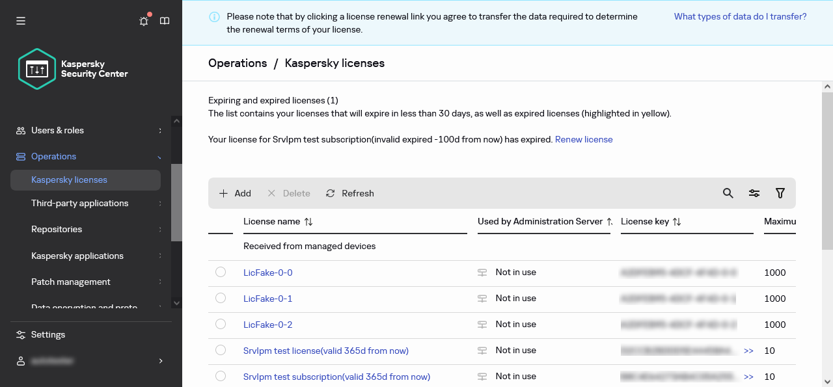Select the SrvIpm test license row
The width and height of the screenshot is (833, 387).
tap(220, 350)
